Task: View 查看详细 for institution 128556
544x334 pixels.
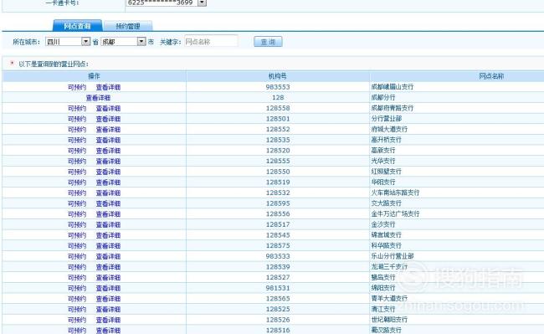Action: [x=108, y=214]
